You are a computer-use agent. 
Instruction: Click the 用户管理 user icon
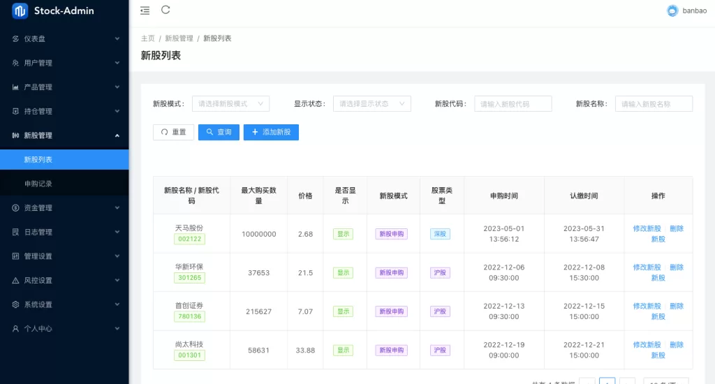tap(15, 63)
